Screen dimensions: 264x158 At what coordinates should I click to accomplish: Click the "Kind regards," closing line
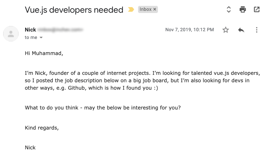point(42,128)
